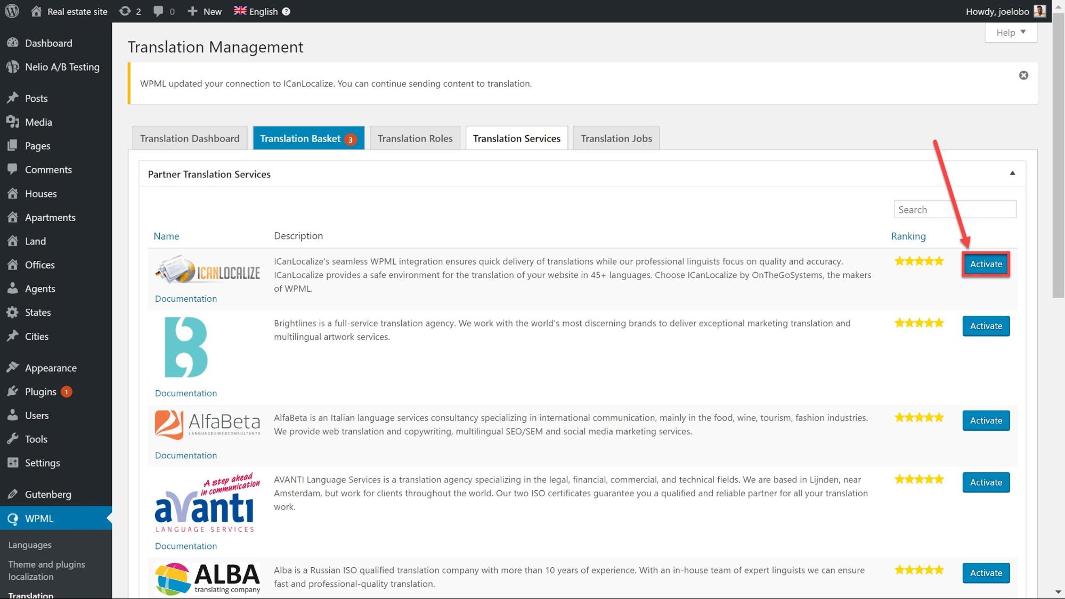The width and height of the screenshot is (1065, 599).
Task: Switch to Translation Basket tab
Action: 308,138
